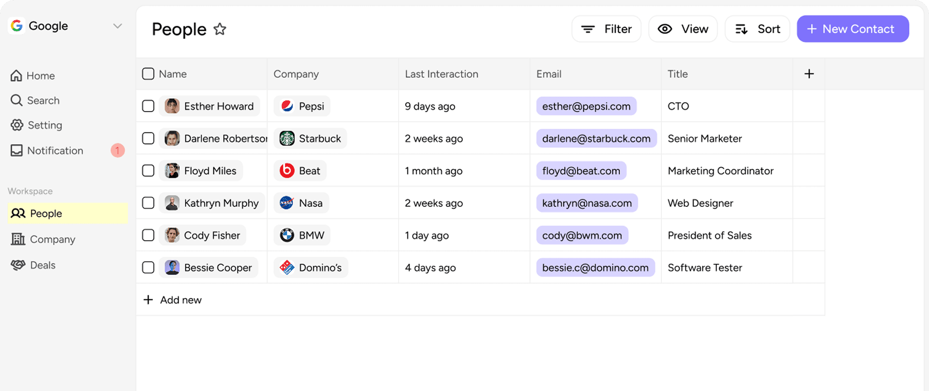This screenshot has height=391, width=929.
Task: Open the Filter options
Action: [x=606, y=29]
